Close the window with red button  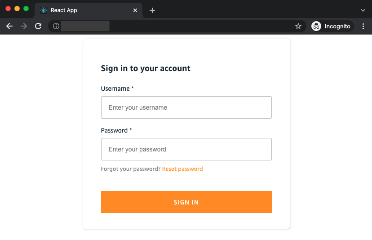8,9
